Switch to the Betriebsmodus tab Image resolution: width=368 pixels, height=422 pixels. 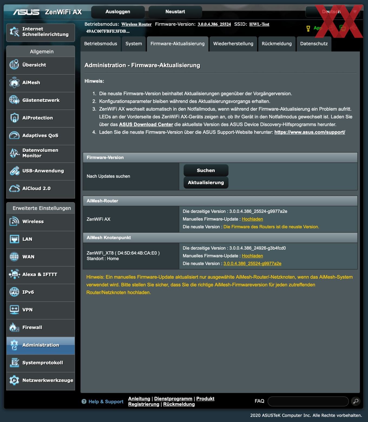[x=101, y=44]
